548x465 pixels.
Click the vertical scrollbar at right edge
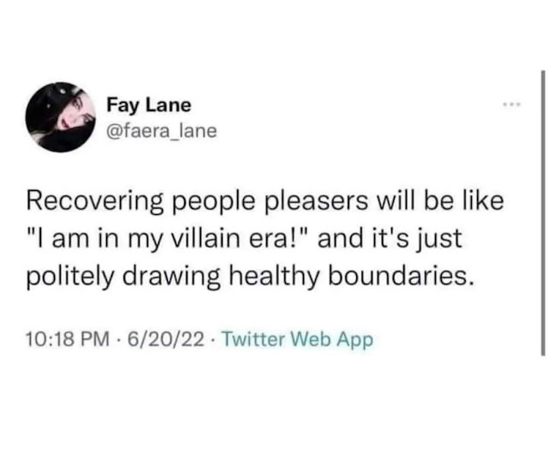tap(543, 214)
